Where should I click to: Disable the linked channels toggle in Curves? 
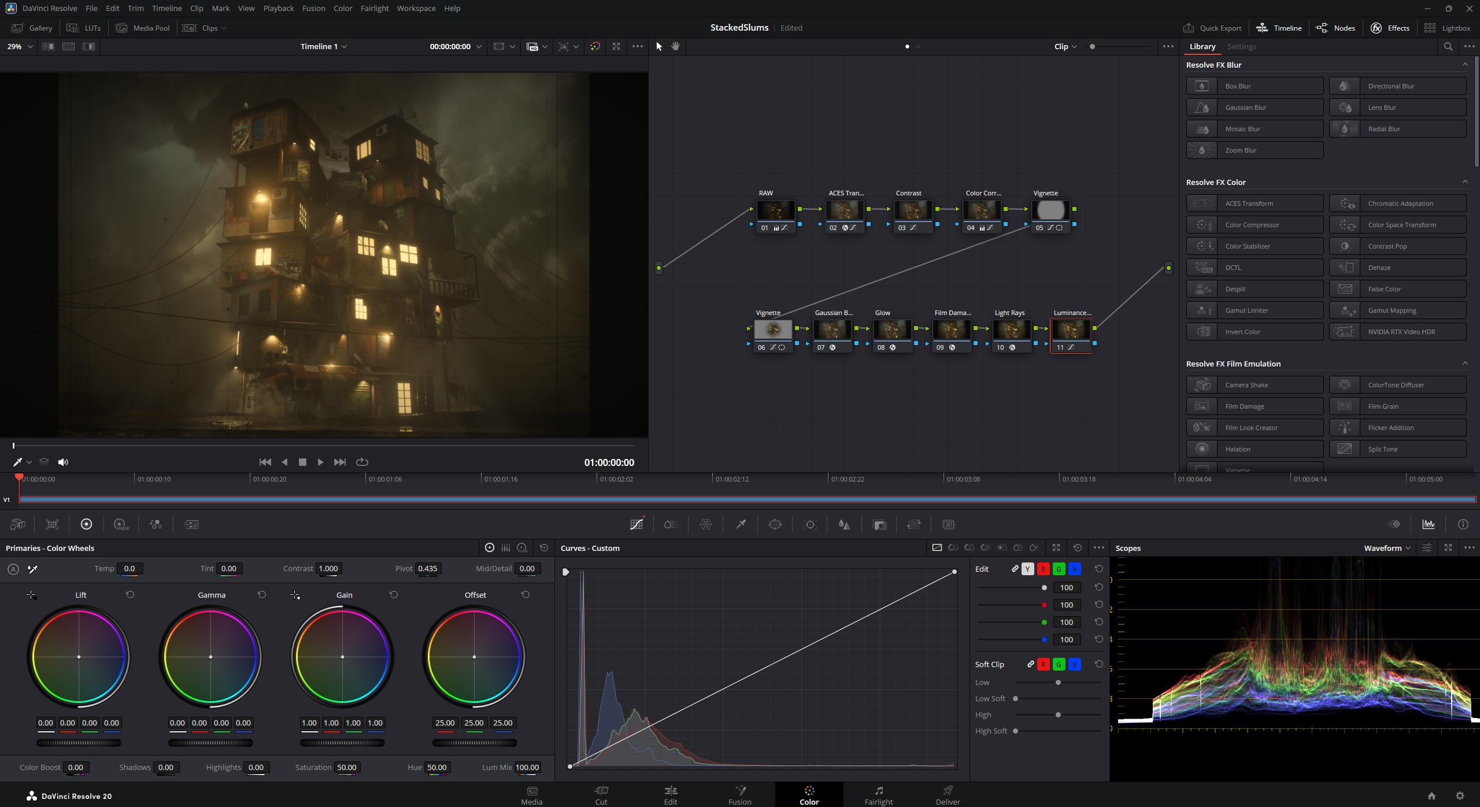coord(1014,569)
